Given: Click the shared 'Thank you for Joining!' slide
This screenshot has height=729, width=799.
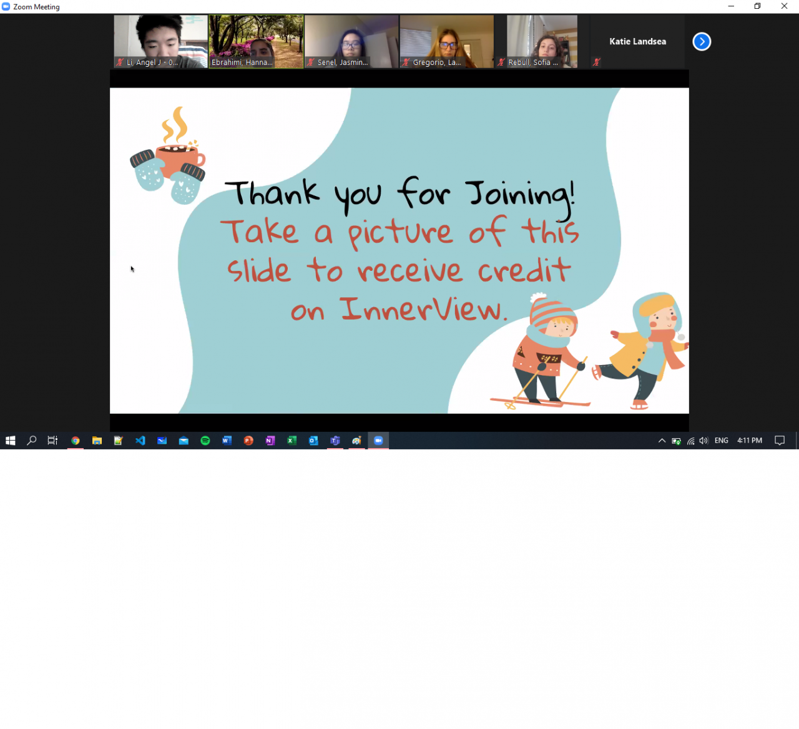Looking at the screenshot, I should (399, 251).
